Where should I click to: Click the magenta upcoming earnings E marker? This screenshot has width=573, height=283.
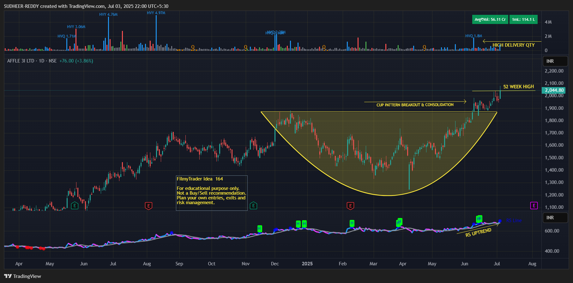(534, 206)
